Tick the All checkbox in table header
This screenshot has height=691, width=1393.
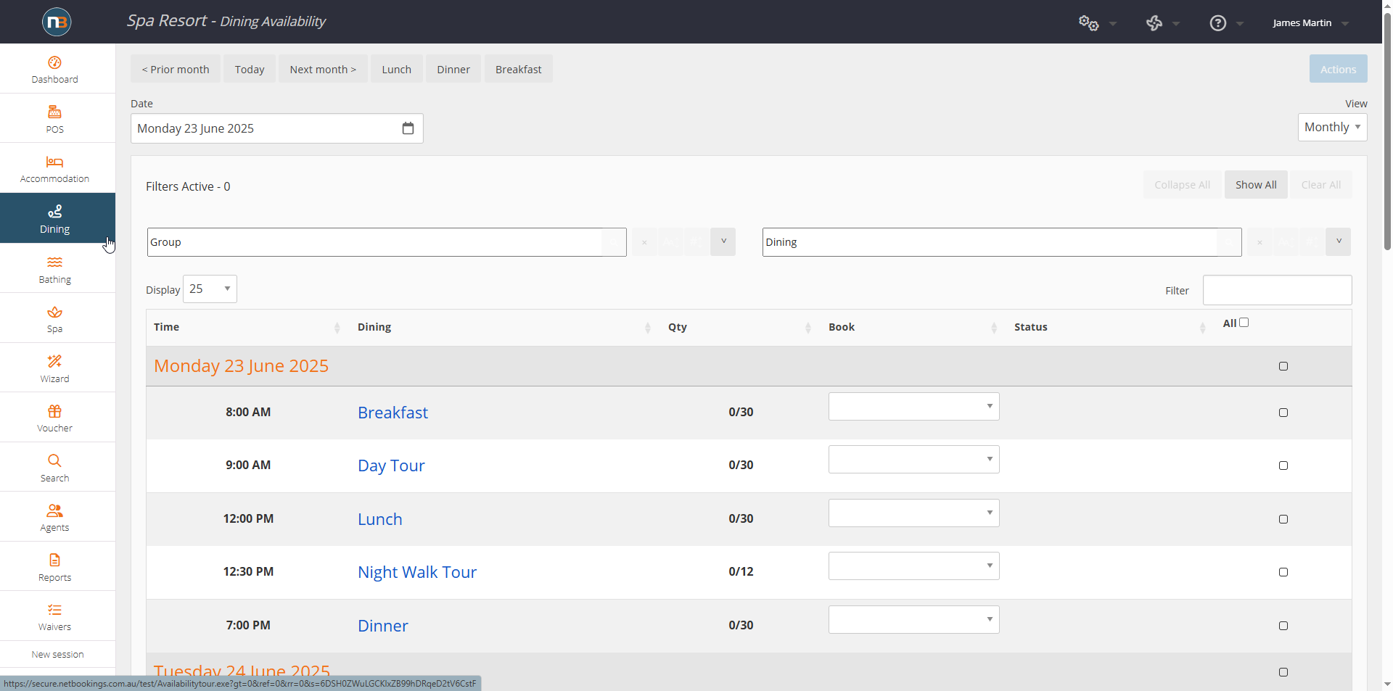click(1244, 323)
